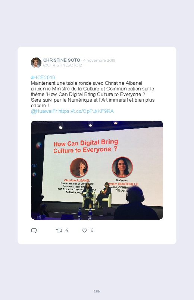Click Christine Albanel's portrait on the slide
Image resolution: width=194 pixels, height=300 pixels.
tap(79, 168)
